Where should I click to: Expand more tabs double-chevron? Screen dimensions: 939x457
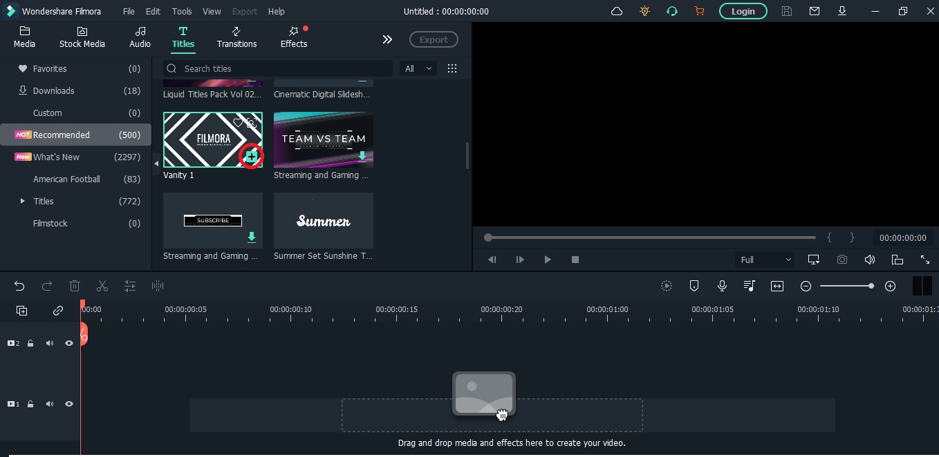pos(387,39)
